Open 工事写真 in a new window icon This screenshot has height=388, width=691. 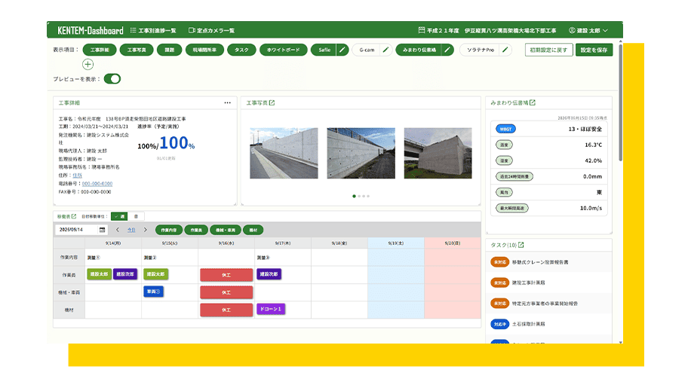pyautogui.click(x=272, y=102)
